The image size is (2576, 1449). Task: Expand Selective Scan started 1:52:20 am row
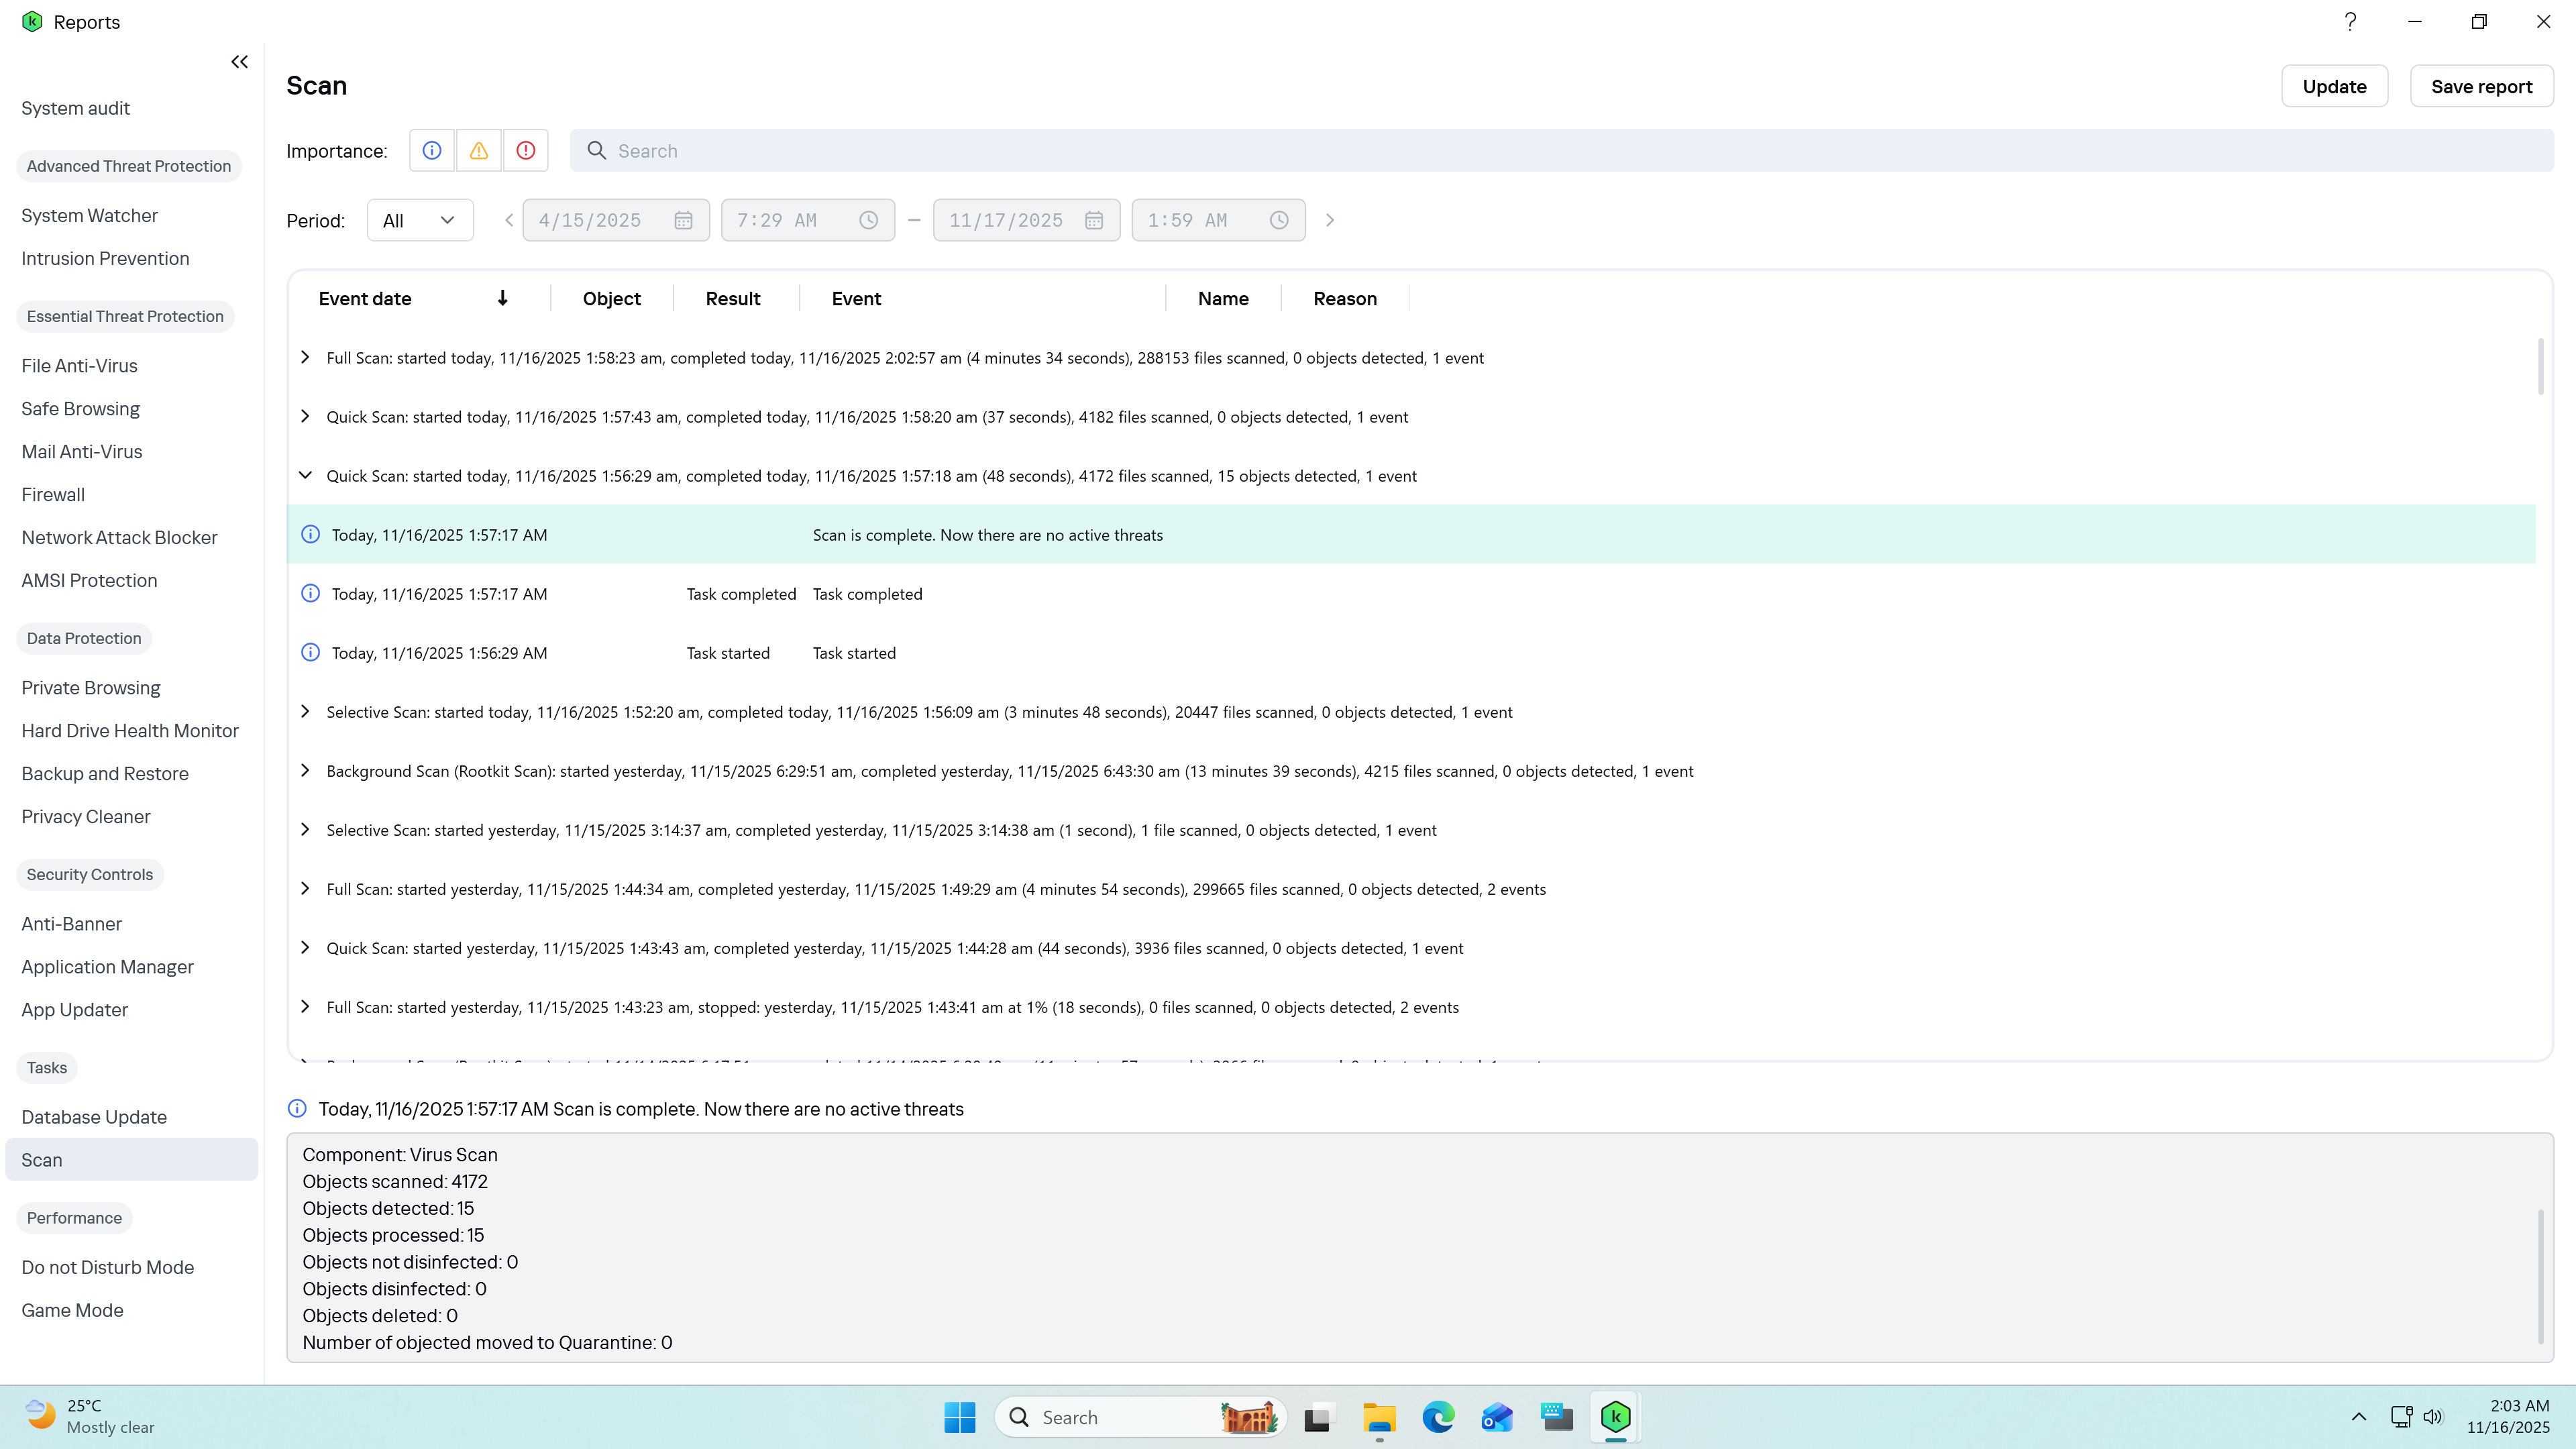[305, 711]
